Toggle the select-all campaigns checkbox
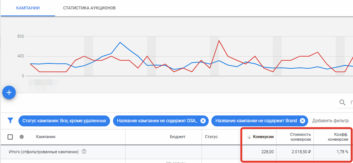The width and height of the screenshot is (353, 163). click(x=11, y=137)
